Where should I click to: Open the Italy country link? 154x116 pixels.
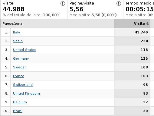(17, 32)
